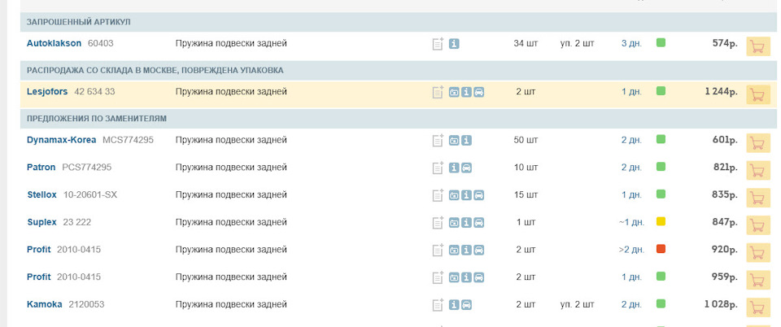
Task: Open the Lesjofors brand link
Action: click(x=47, y=92)
